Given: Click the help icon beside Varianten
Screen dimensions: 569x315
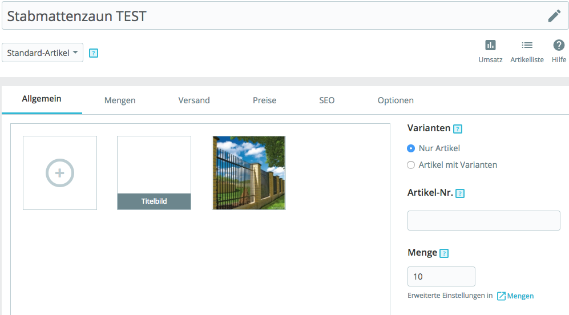Looking at the screenshot, I should point(457,129).
